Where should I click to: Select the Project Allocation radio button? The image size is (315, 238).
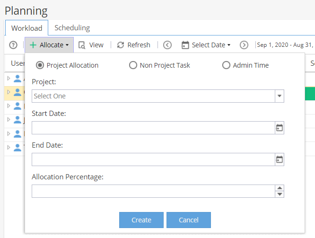(x=40, y=65)
